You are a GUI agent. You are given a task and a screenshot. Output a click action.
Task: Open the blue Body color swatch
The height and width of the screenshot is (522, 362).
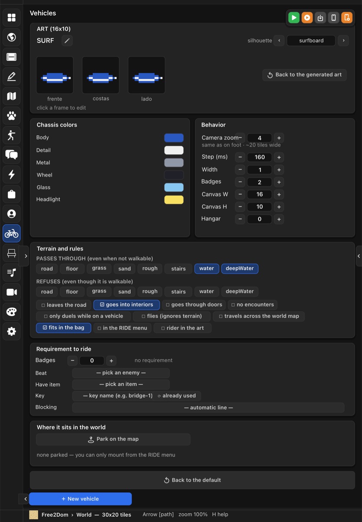click(x=174, y=138)
